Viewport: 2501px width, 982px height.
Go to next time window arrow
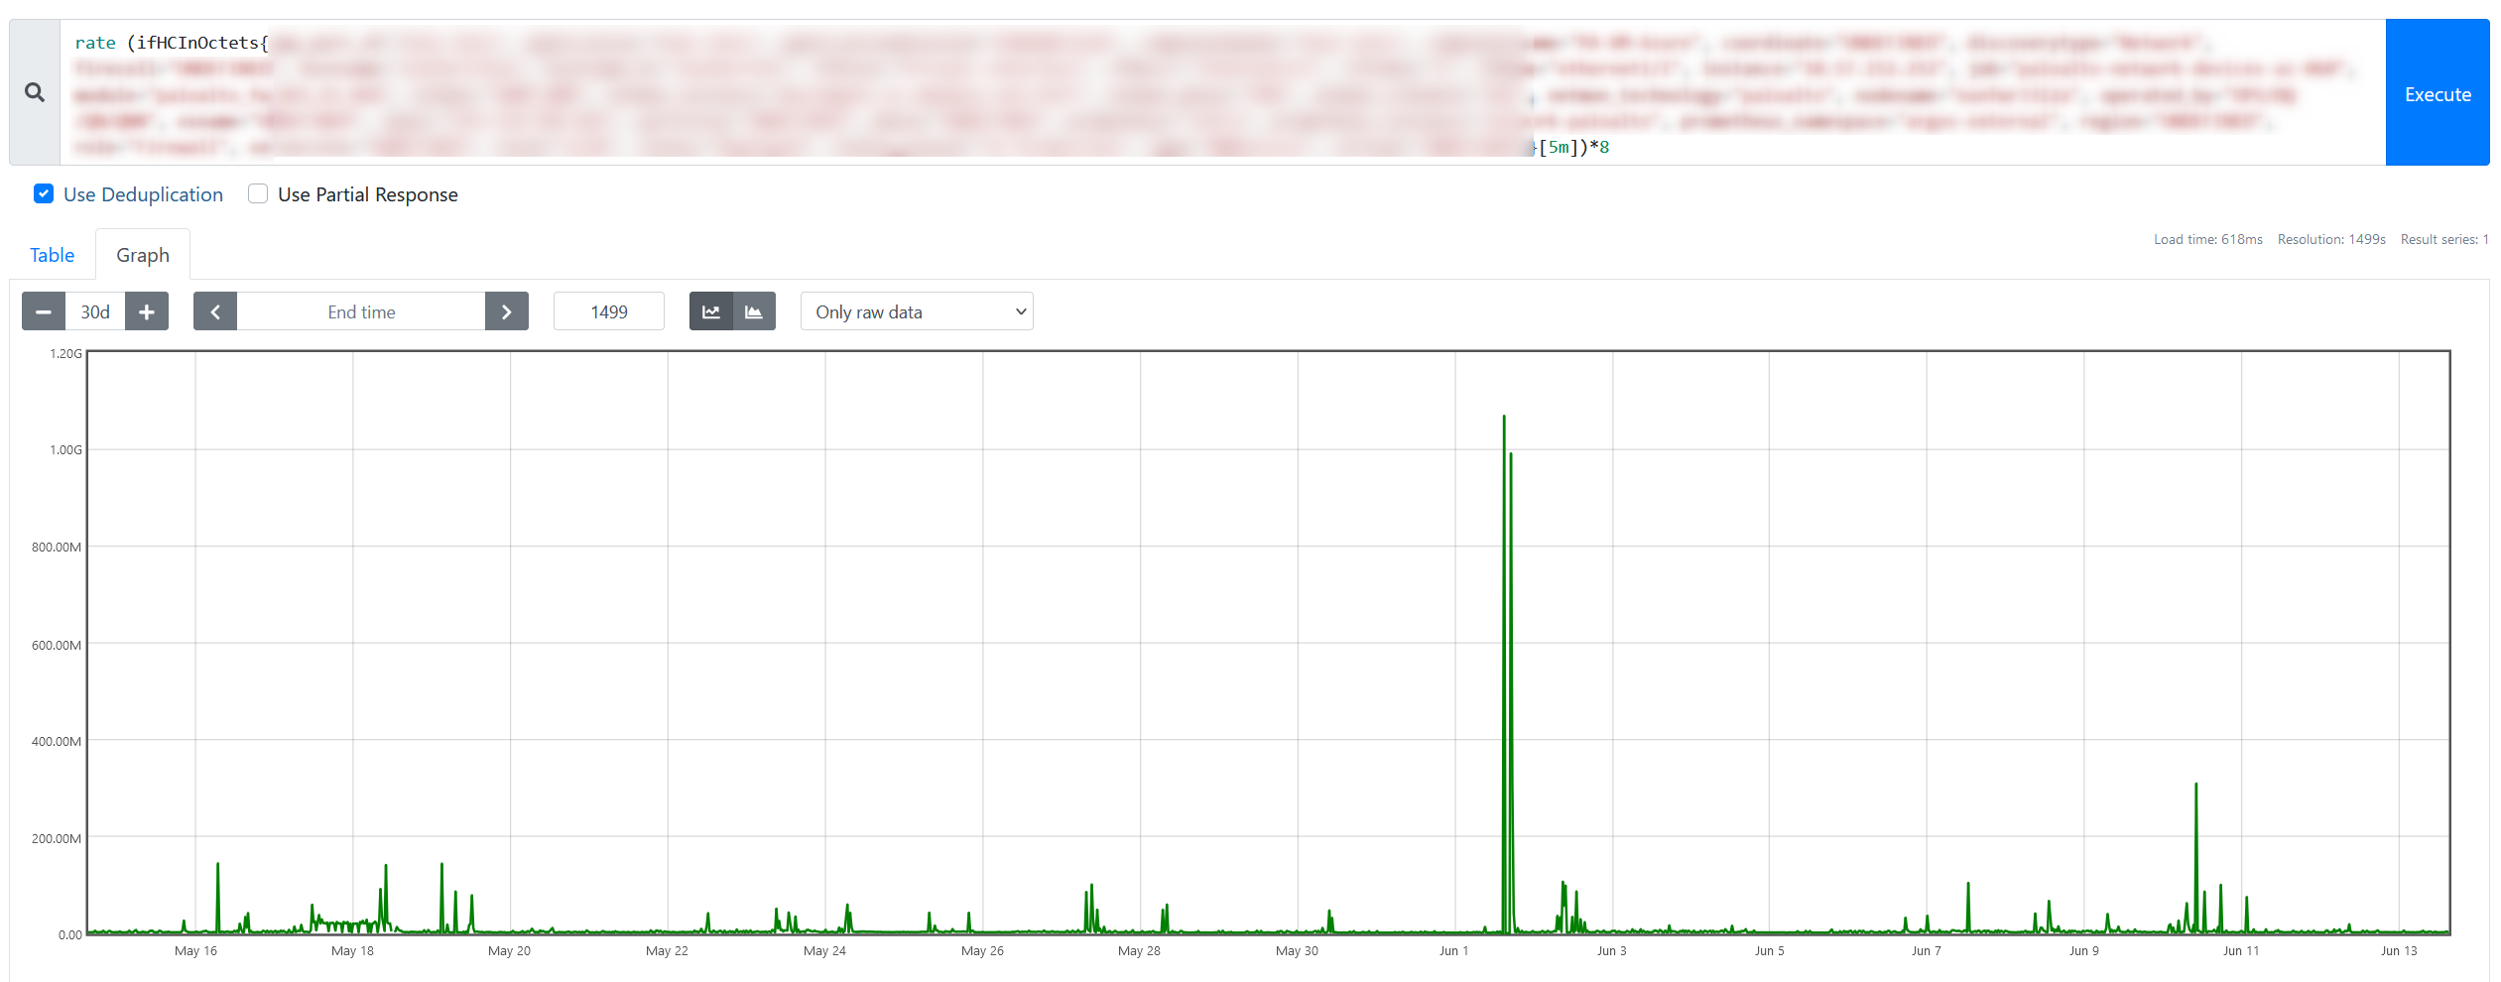point(507,311)
